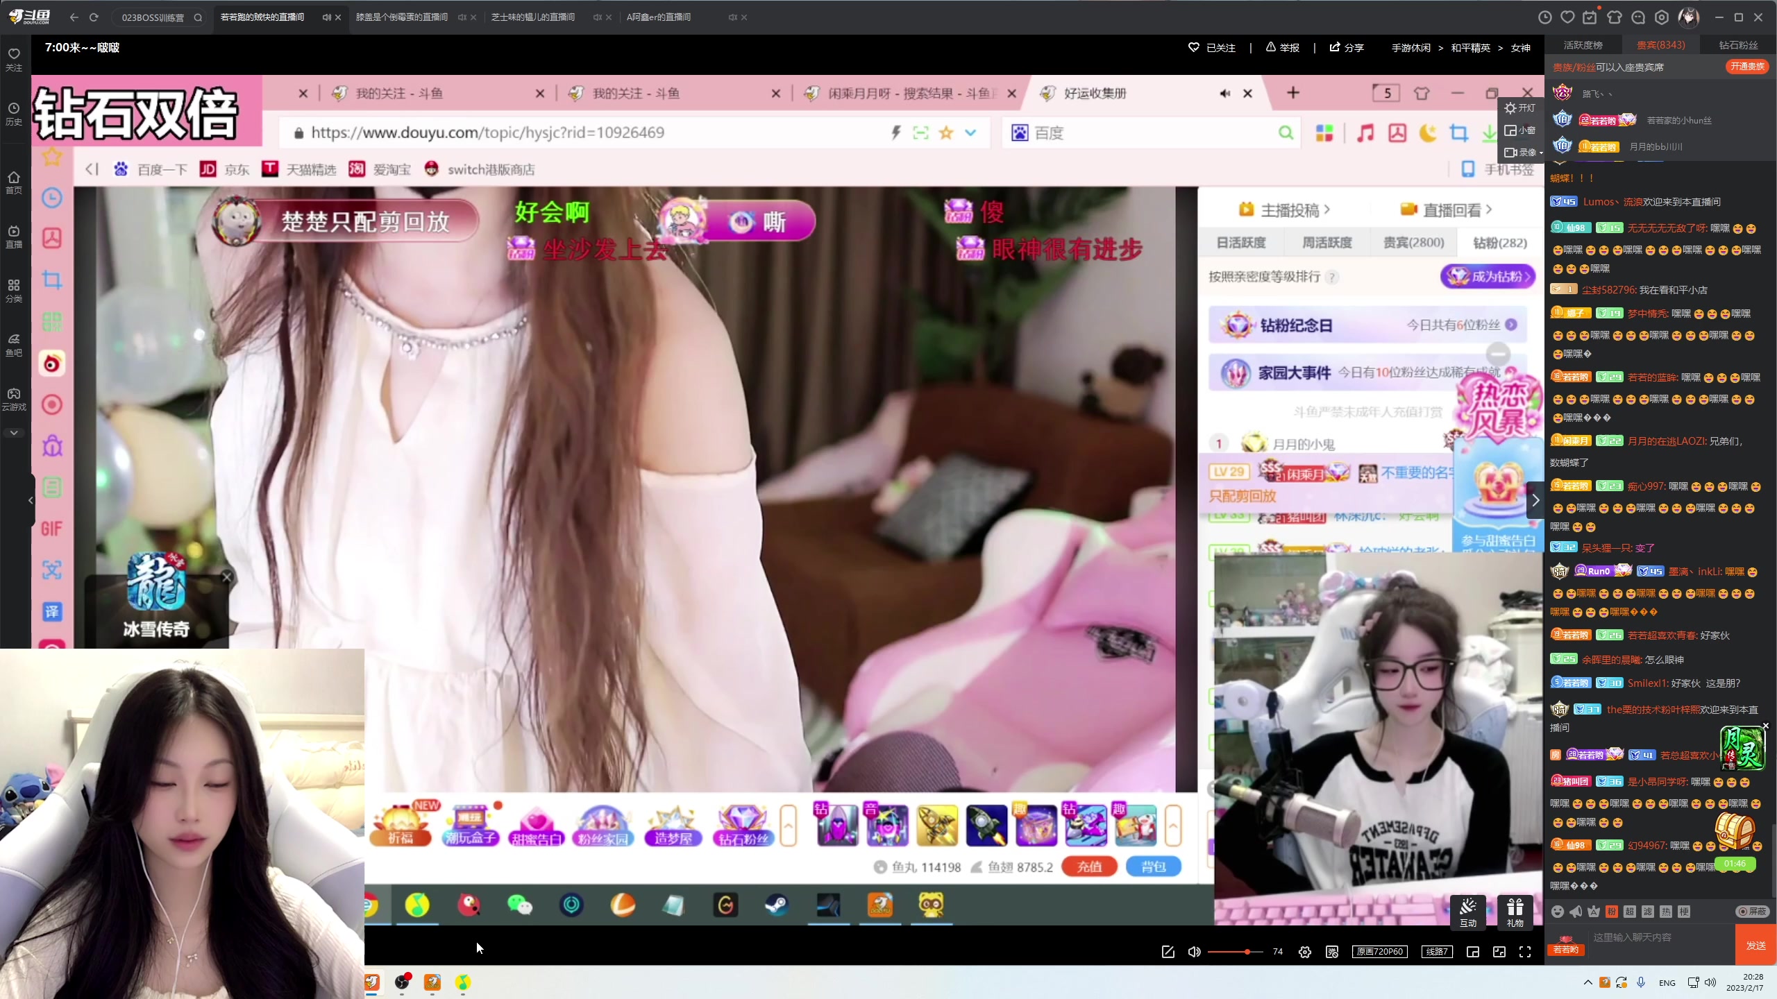Open 历史 history in left sidebar
The width and height of the screenshot is (1777, 999).
[x=14, y=114]
